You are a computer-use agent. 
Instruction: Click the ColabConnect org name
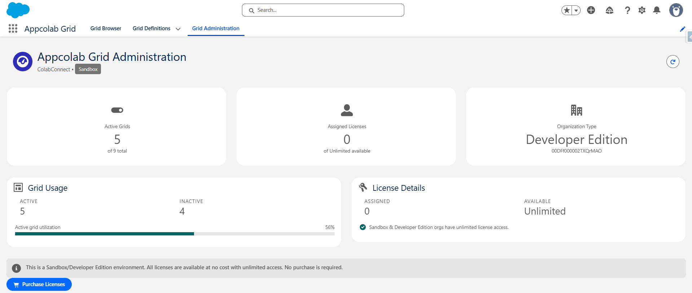[54, 69]
